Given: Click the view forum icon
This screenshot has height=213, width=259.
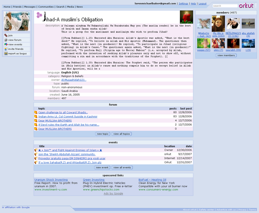Looking at the screenshot, I should [x=6, y=40].
